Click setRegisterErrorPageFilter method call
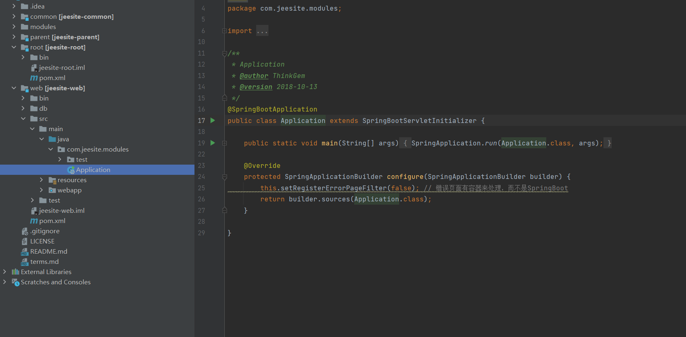Image resolution: width=686 pixels, height=337 pixels. pyautogui.click(x=333, y=188)
